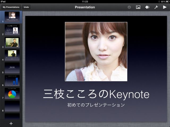Tap the Bluetooth status icon
The image size is (170, 127).
(x=159, y=2)
